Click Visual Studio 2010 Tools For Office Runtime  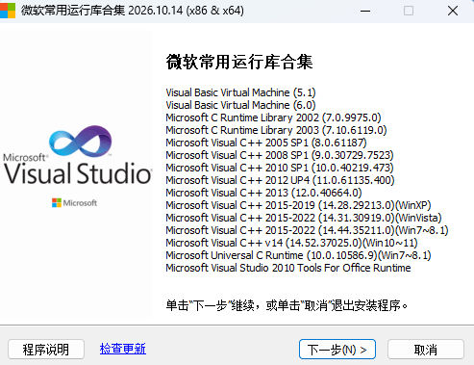pos(288,268)
